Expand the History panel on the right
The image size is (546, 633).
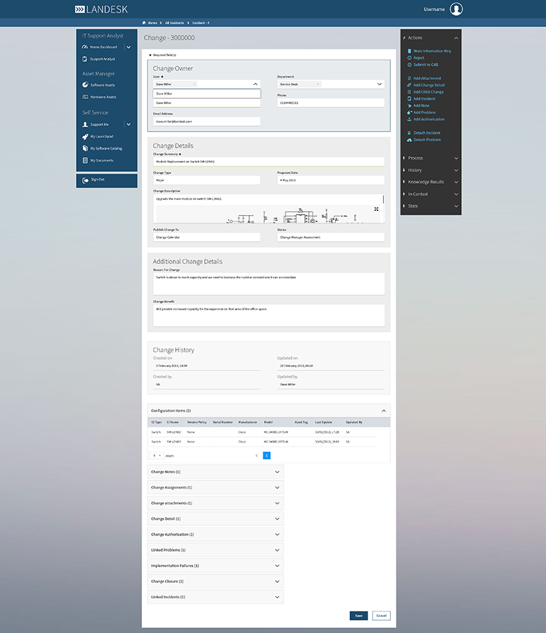point(455,170)
